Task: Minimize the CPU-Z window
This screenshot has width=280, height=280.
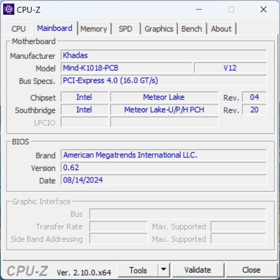Action: [199, 9]
